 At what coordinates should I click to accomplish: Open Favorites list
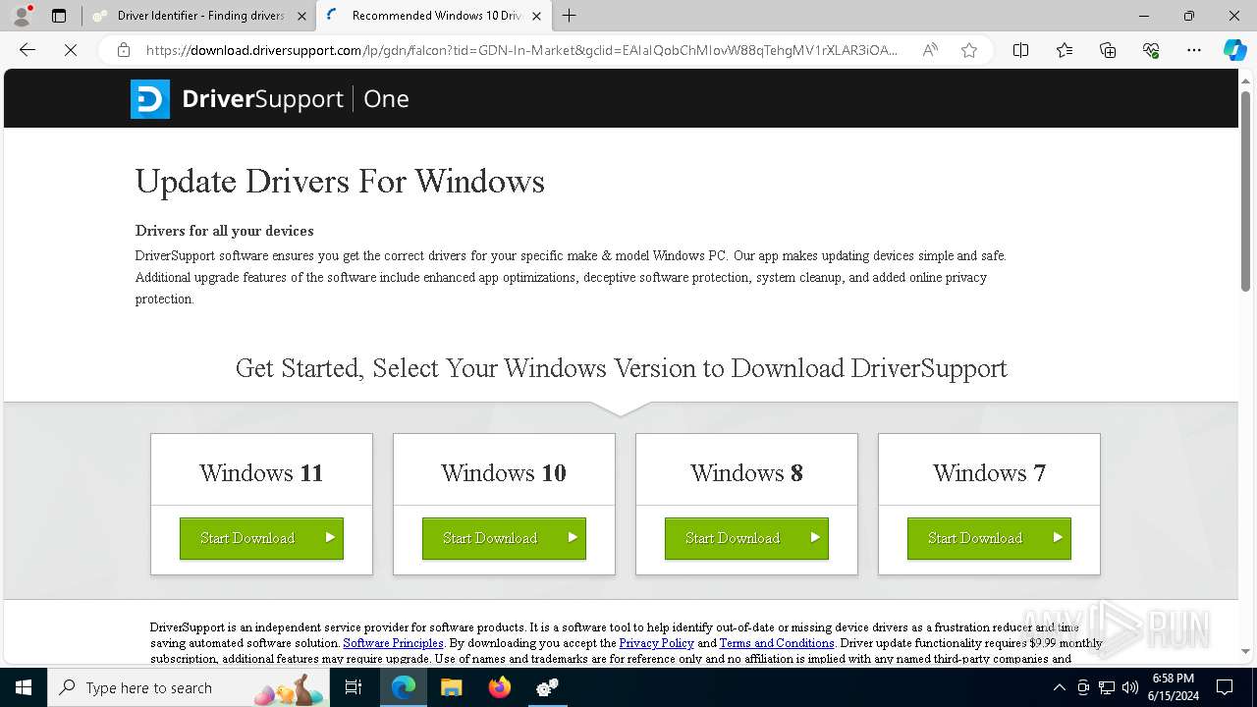(x=1065, y=50)
